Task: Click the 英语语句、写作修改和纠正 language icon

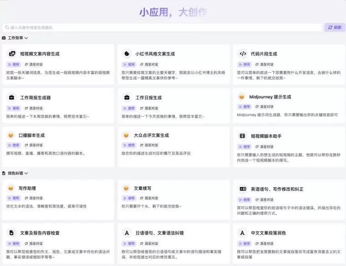Action: coord(243,189)
